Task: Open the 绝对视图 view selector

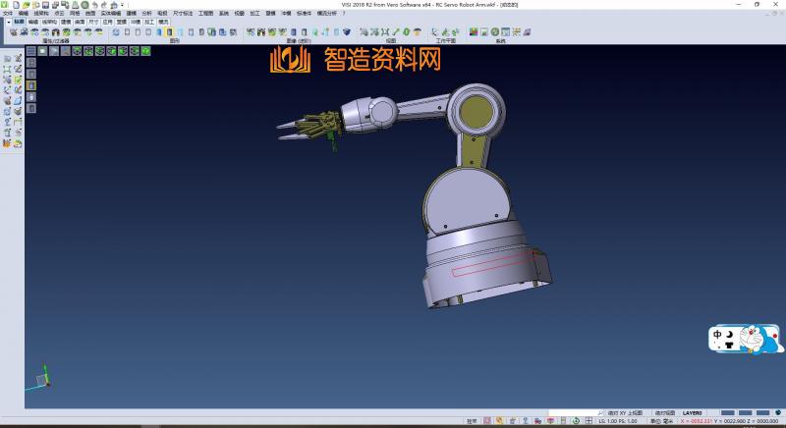Action: point(663,413)
